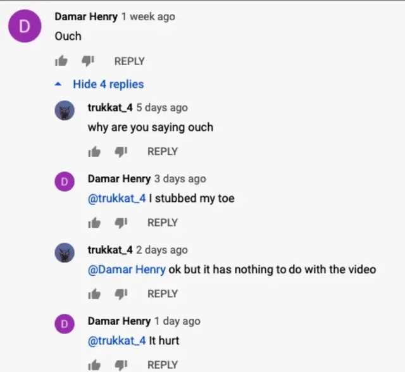Dislike the "why are you saying ouch" reply
Viewport: 405px width, 372px height.
point(121,152)
